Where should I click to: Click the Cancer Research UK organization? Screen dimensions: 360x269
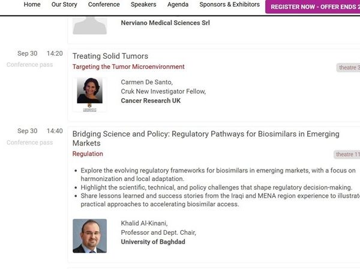(x=151, y=101)
